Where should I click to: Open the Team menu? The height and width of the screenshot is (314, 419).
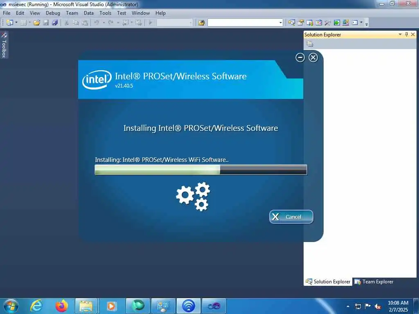tap(72, 13)
